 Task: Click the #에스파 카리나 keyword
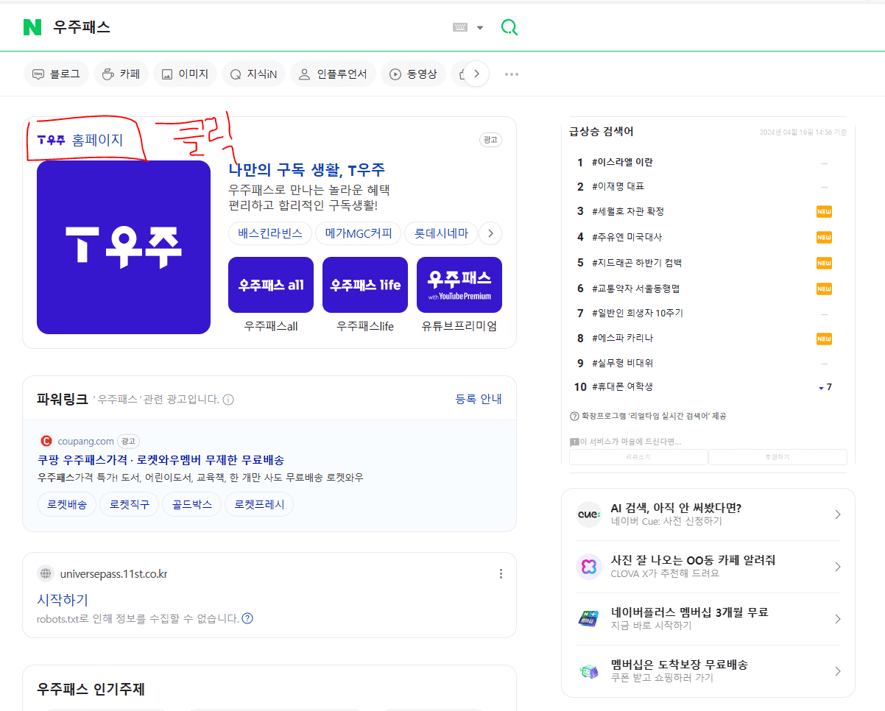(x=622, y=338)
